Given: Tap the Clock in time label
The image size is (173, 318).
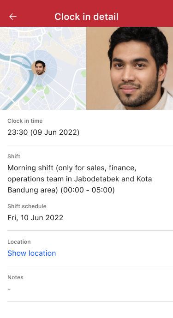Looking at the screenshot, I should coord(25,121).
